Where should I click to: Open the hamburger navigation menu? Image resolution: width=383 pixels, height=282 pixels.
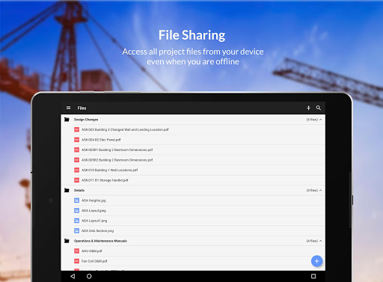pyautogui.click(x=68, y=108)
